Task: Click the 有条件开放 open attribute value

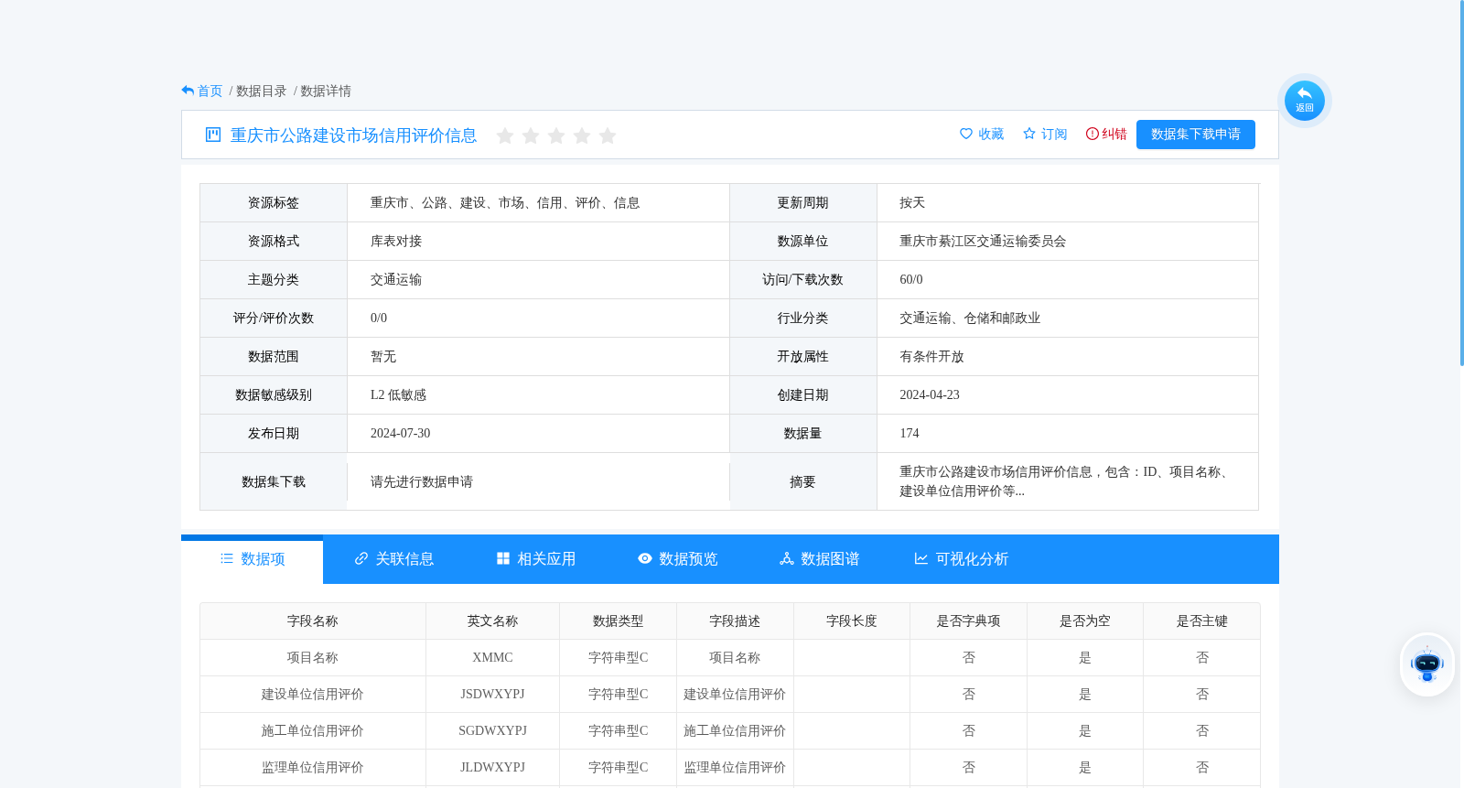Action: 931,357
